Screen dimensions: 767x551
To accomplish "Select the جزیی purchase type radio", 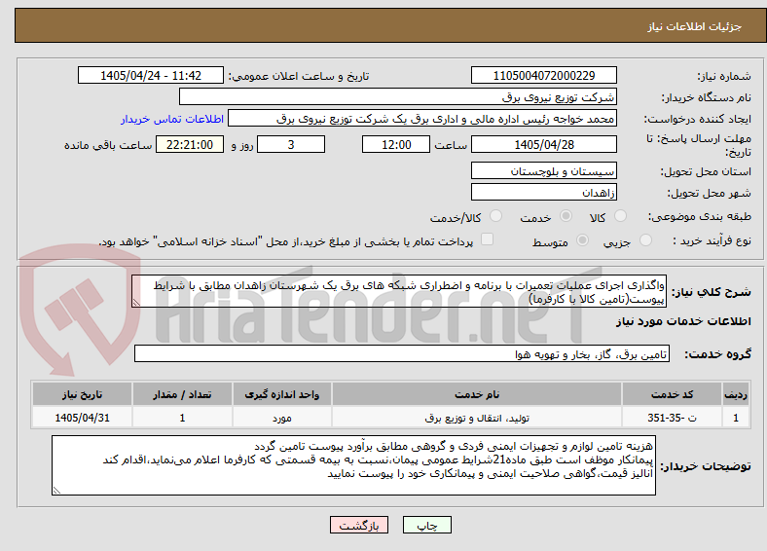I will pyautogui.click(x=645, y=239).
